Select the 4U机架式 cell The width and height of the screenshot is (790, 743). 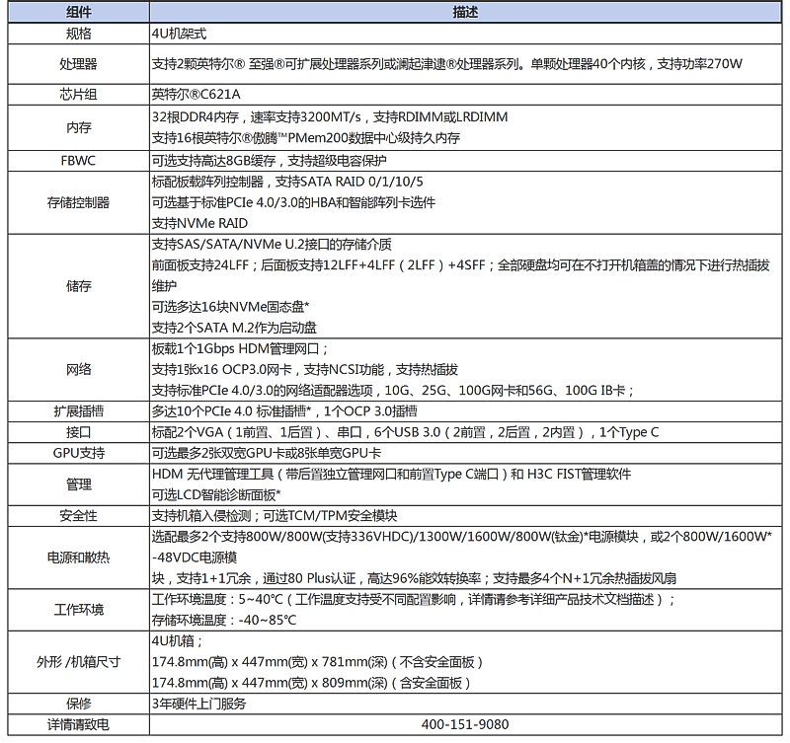(180, 34)
